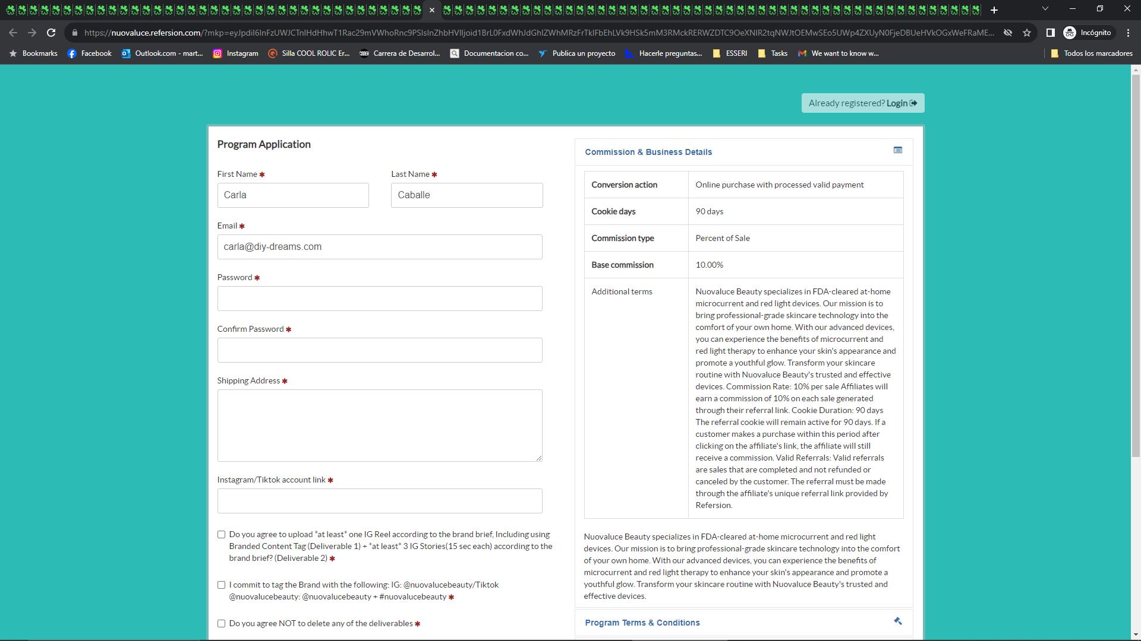Viewport: 1141px width, 641px height.
Task: Check the NOT to delete deliverables box
Action: [x=222, y=624]
